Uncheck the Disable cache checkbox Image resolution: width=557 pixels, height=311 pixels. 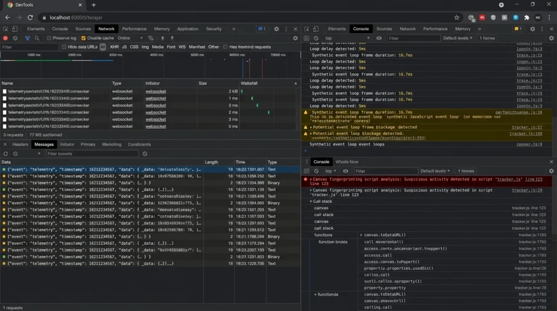pos(83,38)
